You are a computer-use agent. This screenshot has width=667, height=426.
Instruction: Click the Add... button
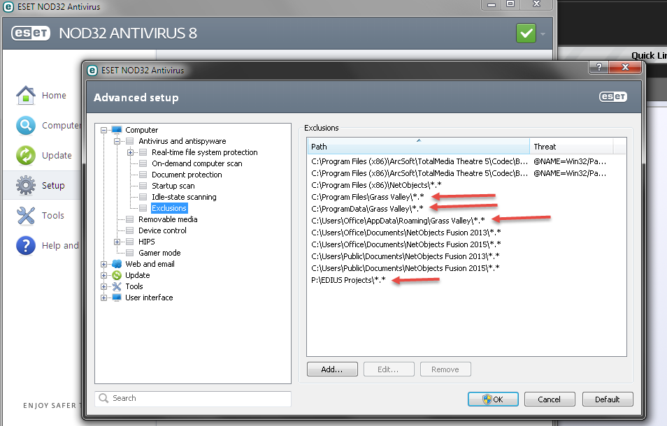tap(332, 369)
